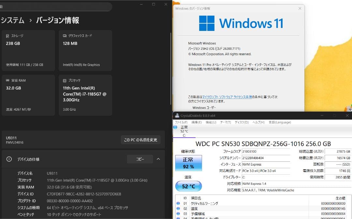Click the blue status dot for row 03 予備領域
Screen dimensions: 352x219
178,213
